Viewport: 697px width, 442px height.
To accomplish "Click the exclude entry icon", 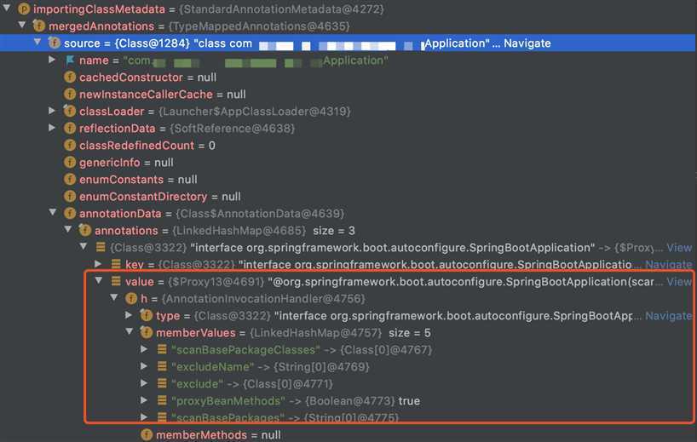I will point(162,383).
